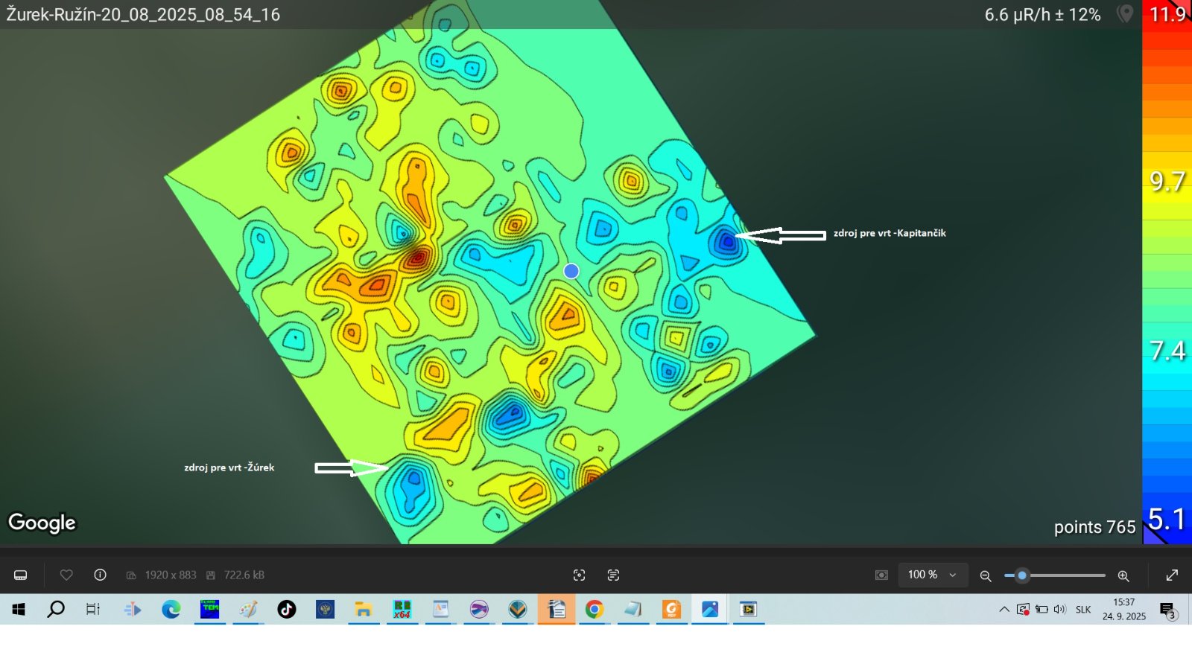Viewport: 1192px width, 670px height.
Task: Click the fit-to-window icon in the bottom toolbar
Action: click(579, 575)
